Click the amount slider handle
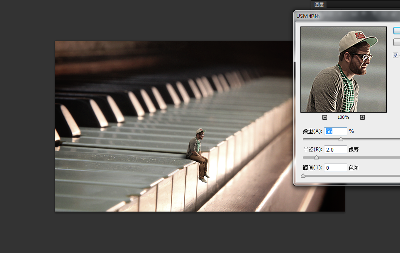 (341, 139)
